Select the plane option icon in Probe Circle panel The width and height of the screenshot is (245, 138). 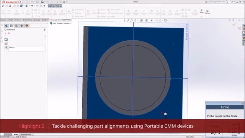(6, 39)
